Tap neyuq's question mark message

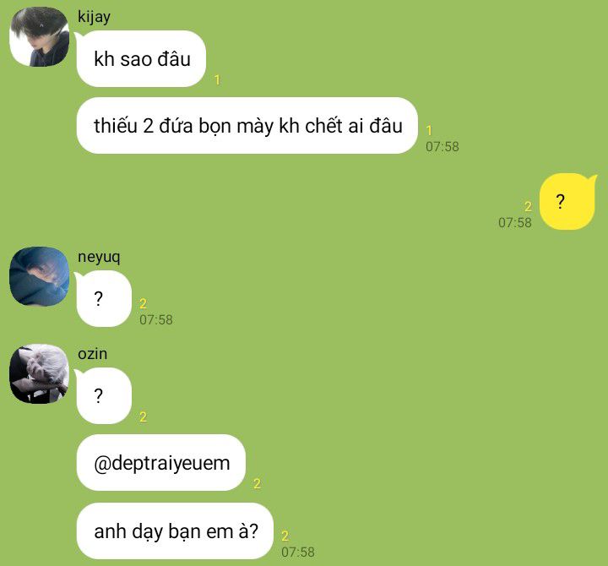point(103,299)
